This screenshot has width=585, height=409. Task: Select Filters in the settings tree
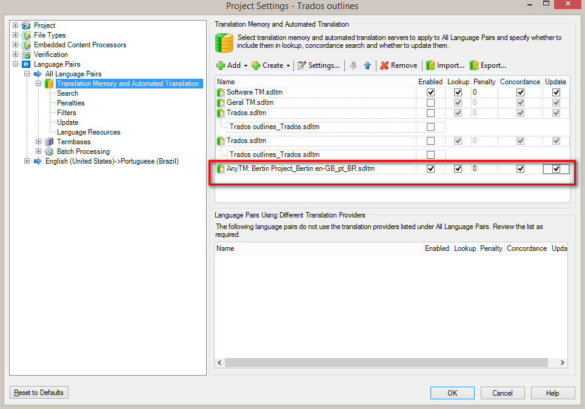67,113
